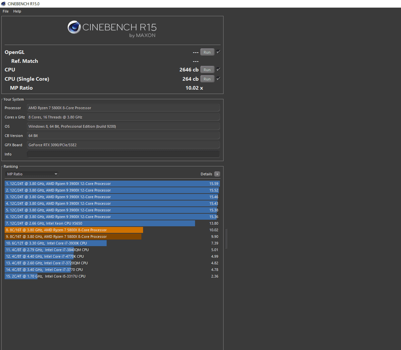Select ranking row 13 Core i7-3720QM
The image size is (401, 350).
112,263
